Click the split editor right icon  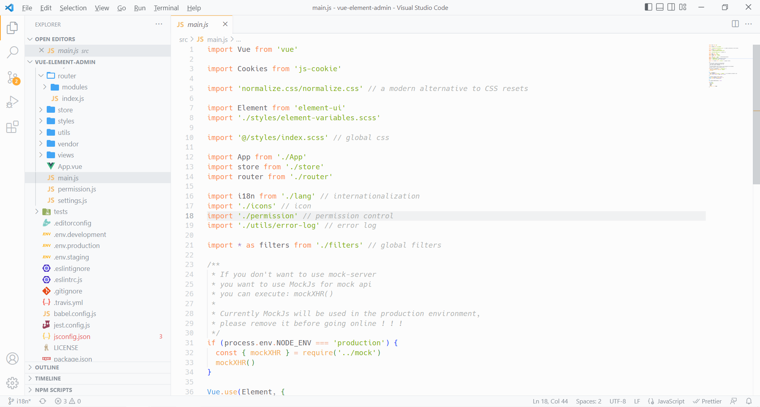[x=735, y=24]
